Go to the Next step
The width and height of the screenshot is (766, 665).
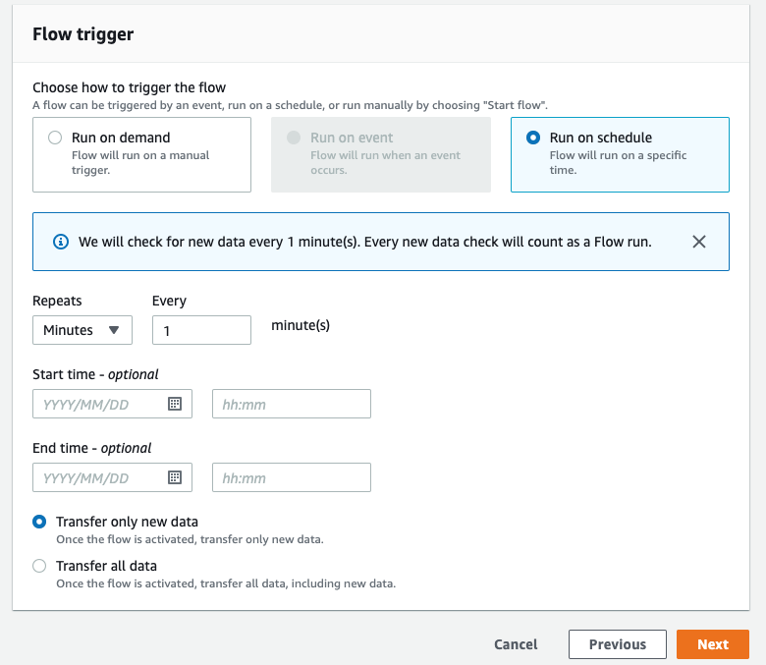(x=713, y=644)
